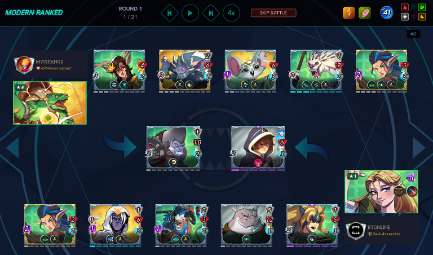Click the blue 41 mana cap icon

click(x=387, y=13)
